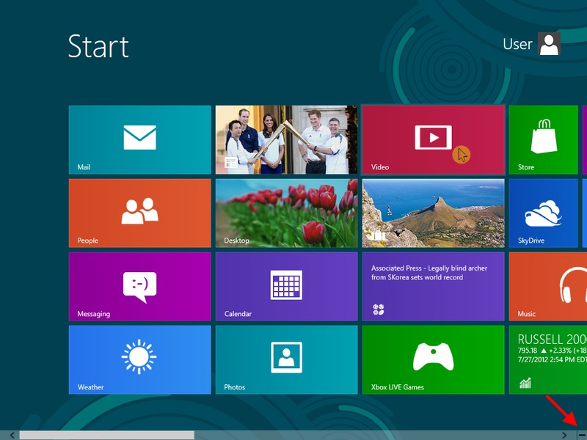Open the RUSSELL 2000 finance tile
The height and width of the screenshot is (440, 587).
(x=547, y=359)
